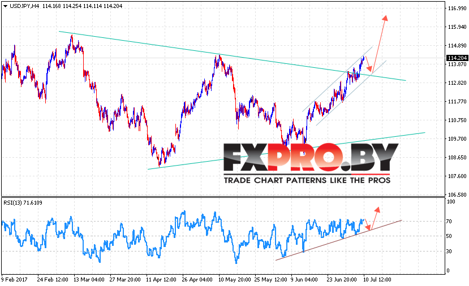Click price axis value 107.600
Screen dimensions: 469x286
pos(457,176)
